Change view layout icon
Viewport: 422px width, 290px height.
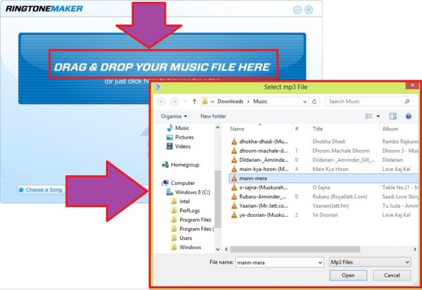[x=369, y=116]
